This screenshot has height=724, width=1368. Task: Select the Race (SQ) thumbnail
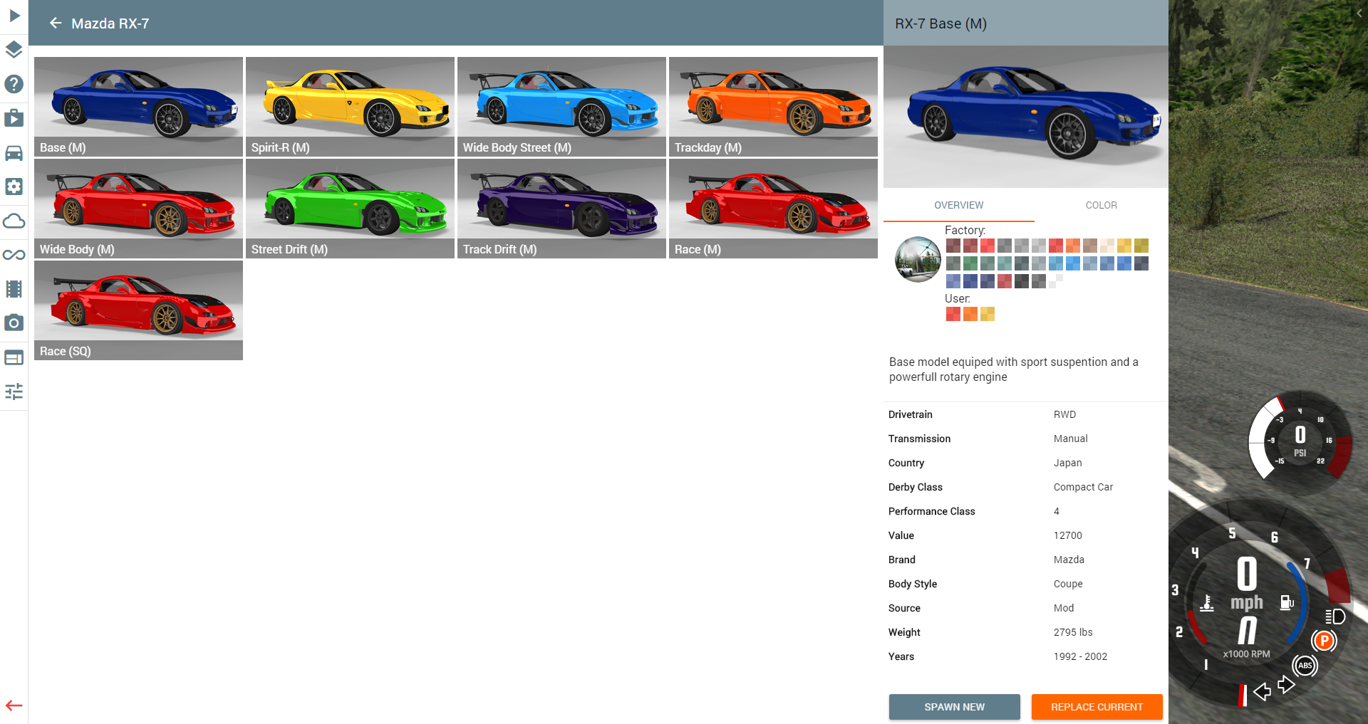point(138,310)
